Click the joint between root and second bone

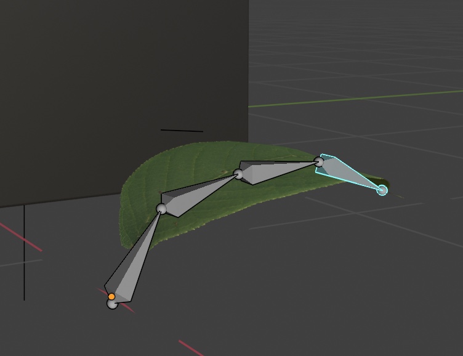[161, 209]
